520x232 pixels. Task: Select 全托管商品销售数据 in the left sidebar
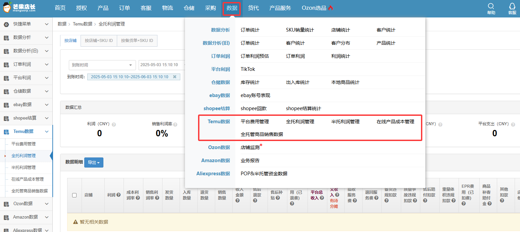click(x=30, y=191)
